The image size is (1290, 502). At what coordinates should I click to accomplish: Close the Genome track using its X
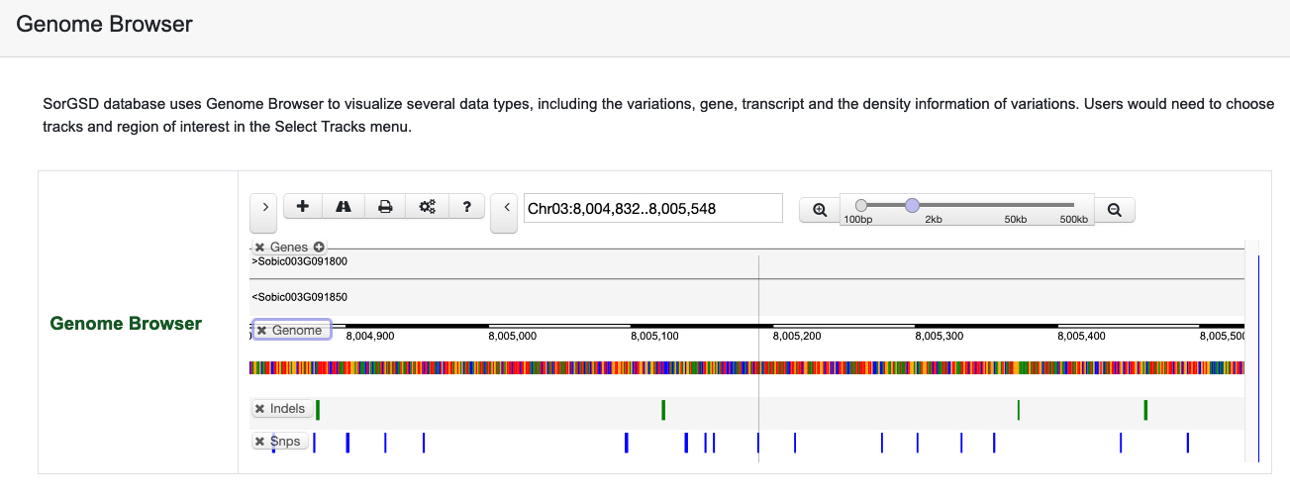point(262,331)
